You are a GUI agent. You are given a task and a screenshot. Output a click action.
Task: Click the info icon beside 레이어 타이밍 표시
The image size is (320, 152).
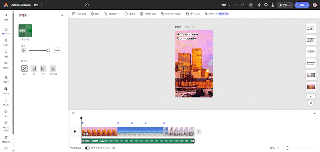[113, 148]
